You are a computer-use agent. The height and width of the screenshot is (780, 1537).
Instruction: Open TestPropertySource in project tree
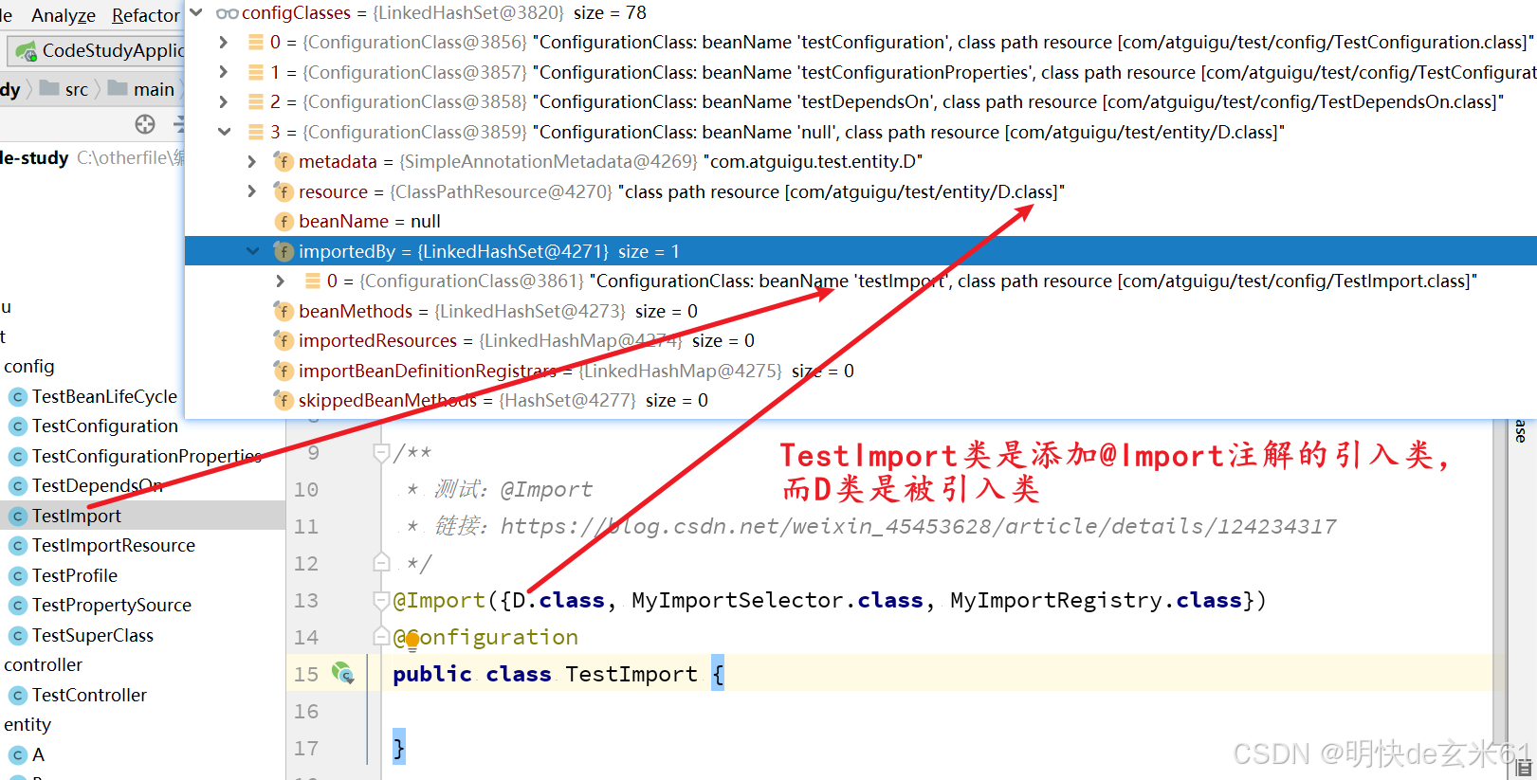pyautogui.click(x=112, y=605)
